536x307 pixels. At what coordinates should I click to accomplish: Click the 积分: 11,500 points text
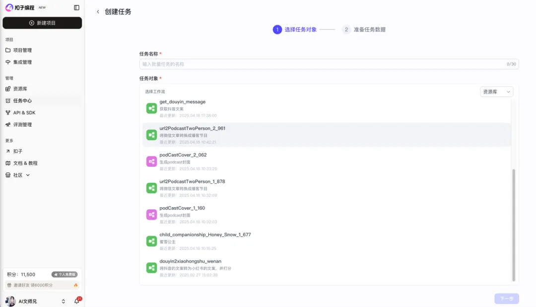[21, 275]
